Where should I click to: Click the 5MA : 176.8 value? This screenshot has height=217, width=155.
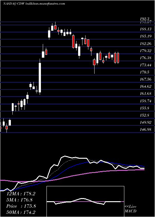coord(19,200)
